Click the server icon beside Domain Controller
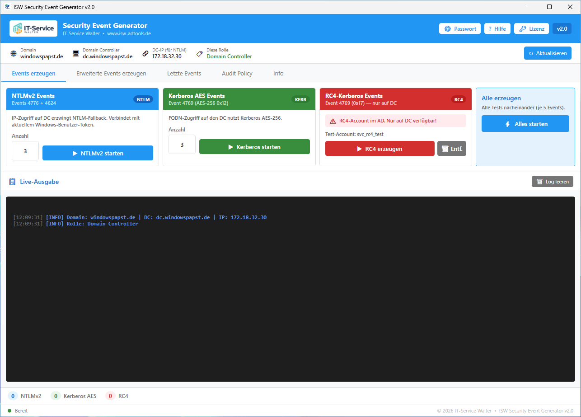 76,53
